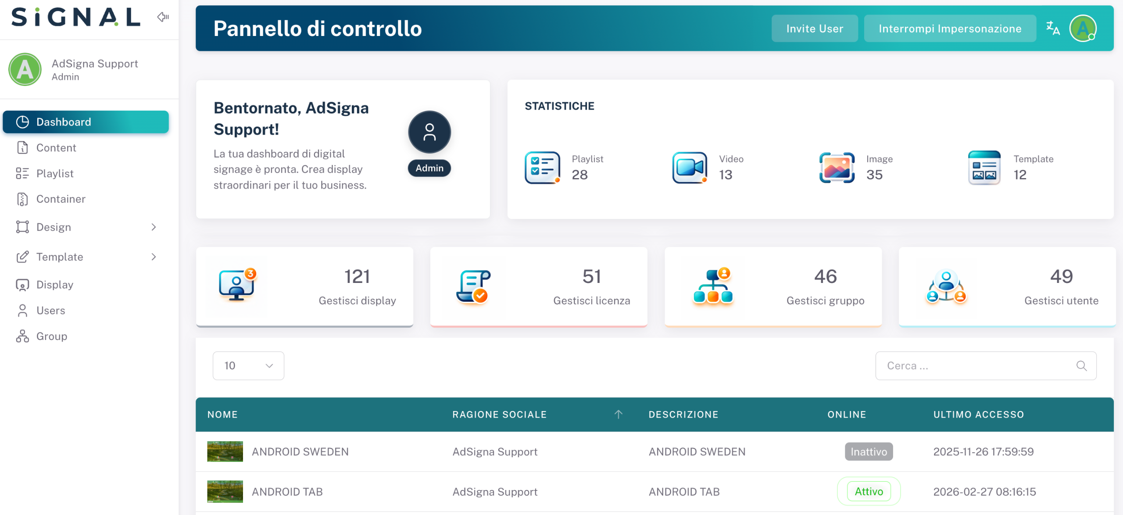Open the Content menu item
This screenshot has width=1123, height=515.
coord(56,148)
